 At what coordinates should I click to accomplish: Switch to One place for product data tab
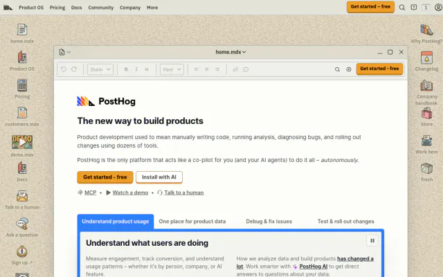tap(192, 222)
